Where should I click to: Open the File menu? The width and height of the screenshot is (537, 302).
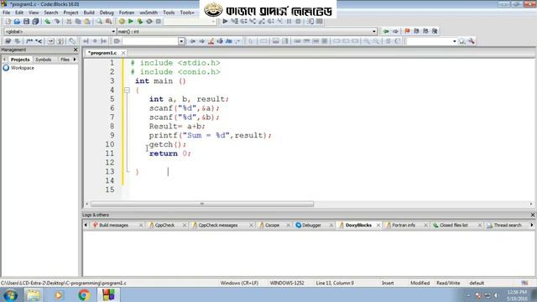pos(6,13)
